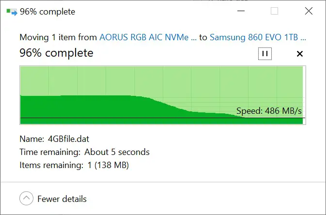Open the AORUS RGB AIC NVMe source link
The image size is (326, 215).
click(x=148, y=37)
